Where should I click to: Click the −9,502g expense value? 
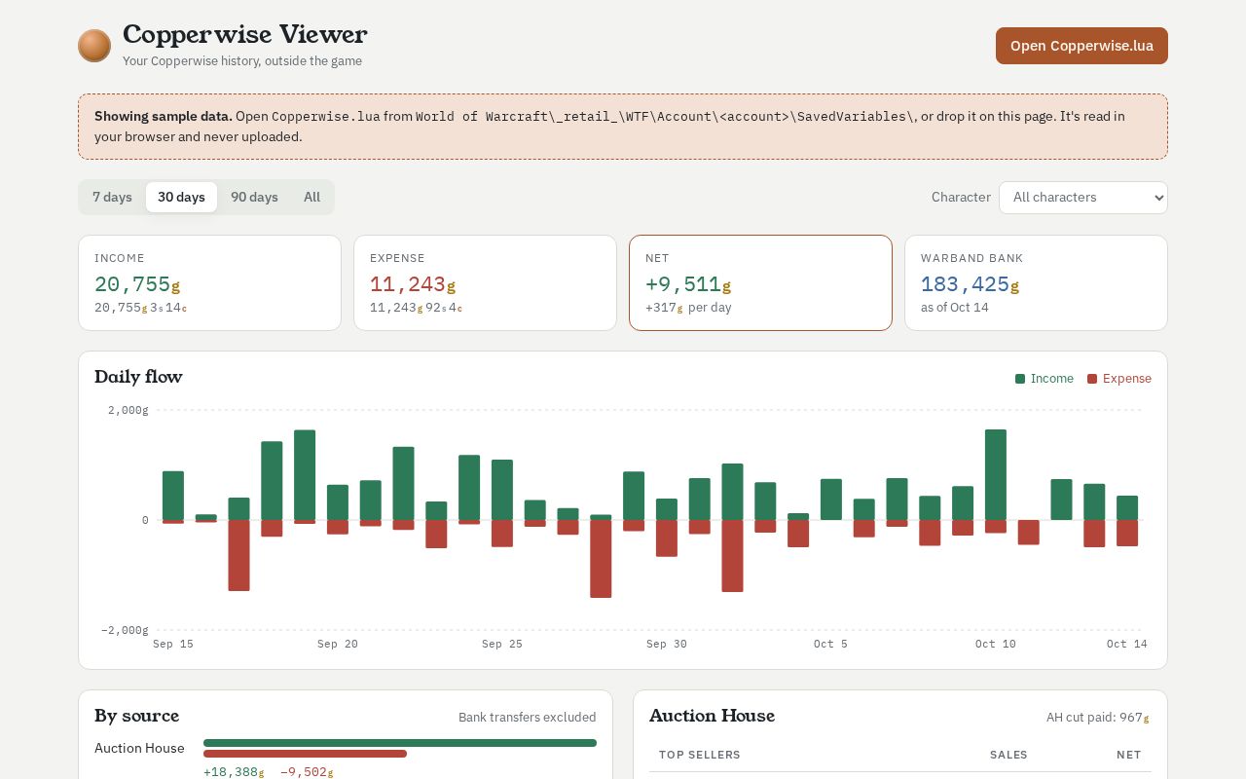pos(307,772)
